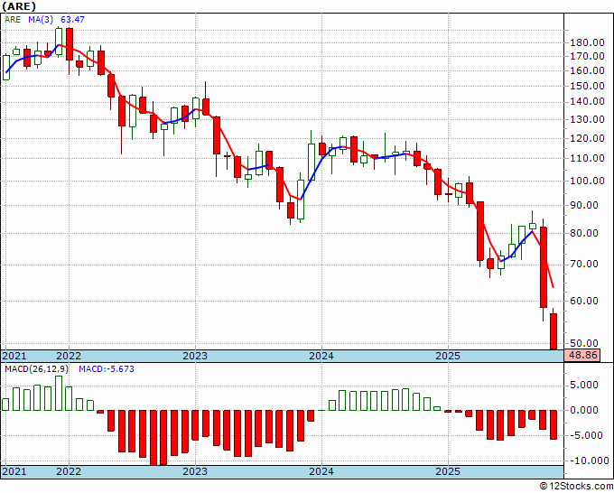Click the MA(3) indicator label

pos(41,20)
